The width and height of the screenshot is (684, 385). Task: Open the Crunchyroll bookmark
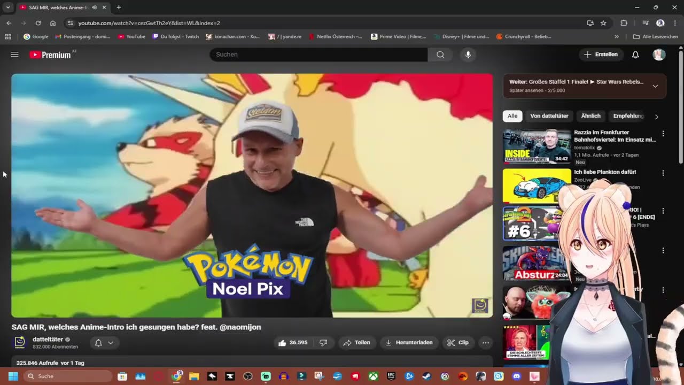524,37
